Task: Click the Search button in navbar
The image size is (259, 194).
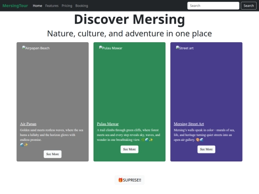Action: click(248, 6)
